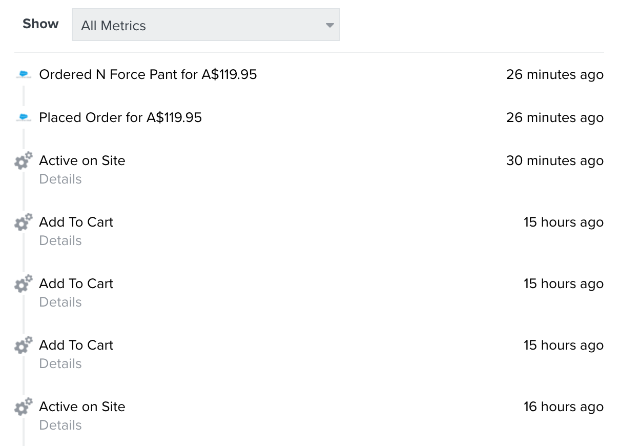Click gear icon for Active on Site 30 minutes ago

click(x=23, y=160)
